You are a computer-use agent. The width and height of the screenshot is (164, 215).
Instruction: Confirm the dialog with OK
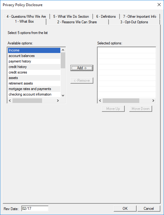pos(125,209)
